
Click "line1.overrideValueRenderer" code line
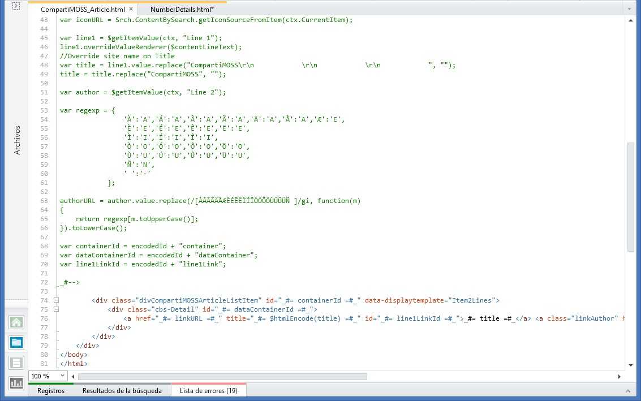pyautogui.click(x=151, y=47)
